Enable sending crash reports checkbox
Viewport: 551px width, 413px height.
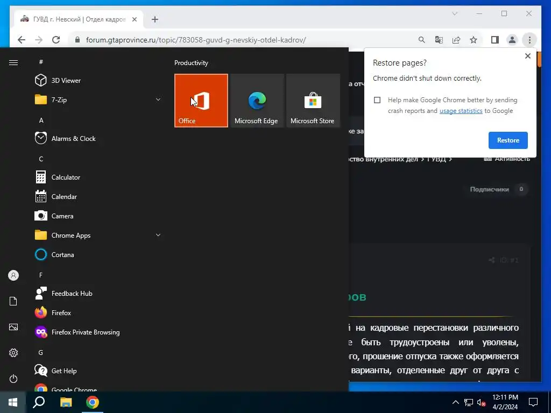point(377,100)
